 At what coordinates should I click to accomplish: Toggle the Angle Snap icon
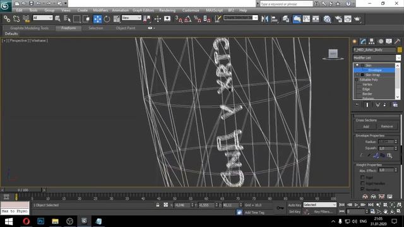pyautogui.click(x=188, y=19)
